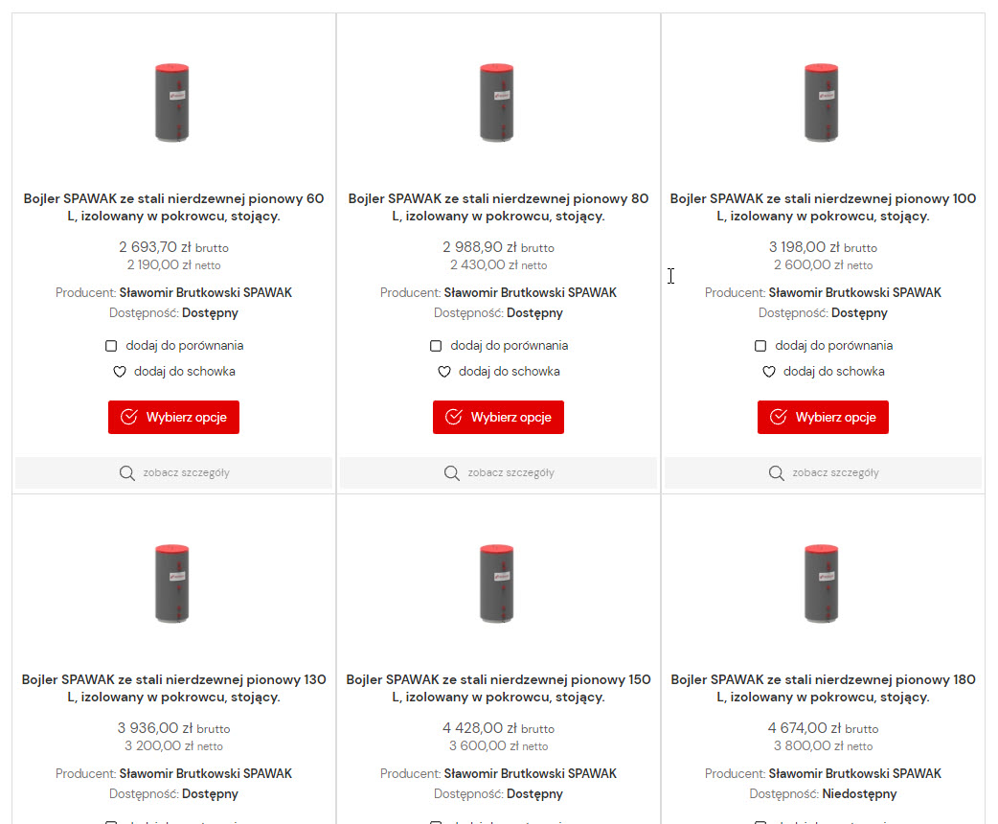Open the 150 L boiler product title link
The height and width of the screenshot is (824, 998).
[498, 688]
